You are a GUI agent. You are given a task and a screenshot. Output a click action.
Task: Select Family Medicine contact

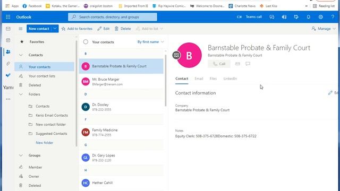point(121,132)
